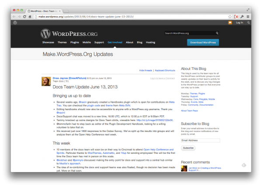
Task: Bookmark this page with the star icon
Action: pos(230,17)
